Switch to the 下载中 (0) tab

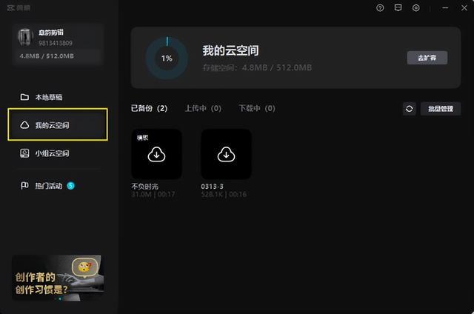click(x=257, y=108)
